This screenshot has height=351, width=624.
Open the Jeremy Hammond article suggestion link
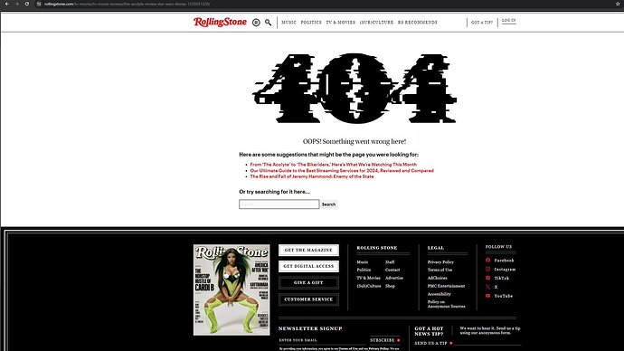(x=312, y=176)
